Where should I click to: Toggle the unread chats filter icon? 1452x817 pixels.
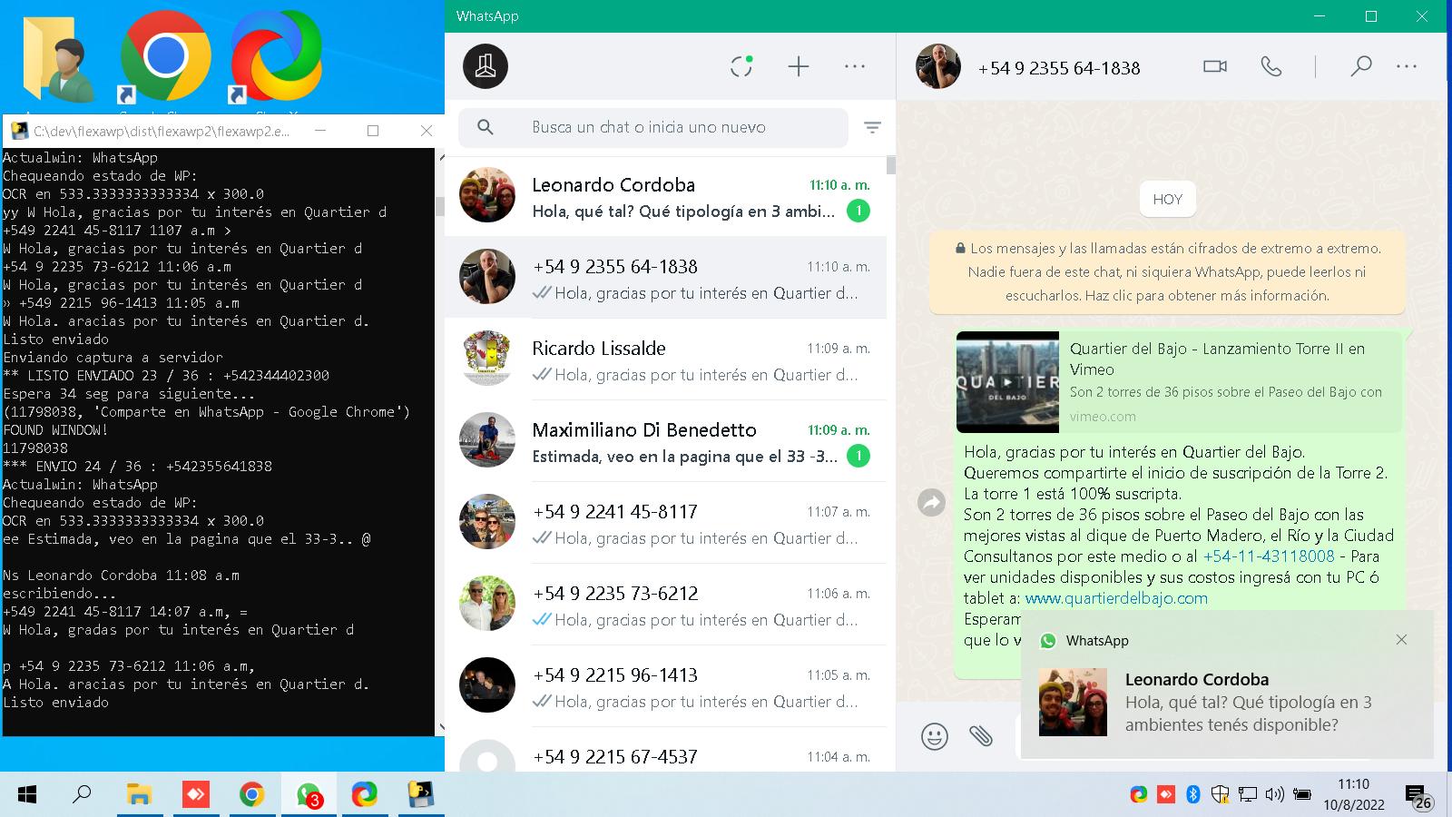click(x=872, y=128)
